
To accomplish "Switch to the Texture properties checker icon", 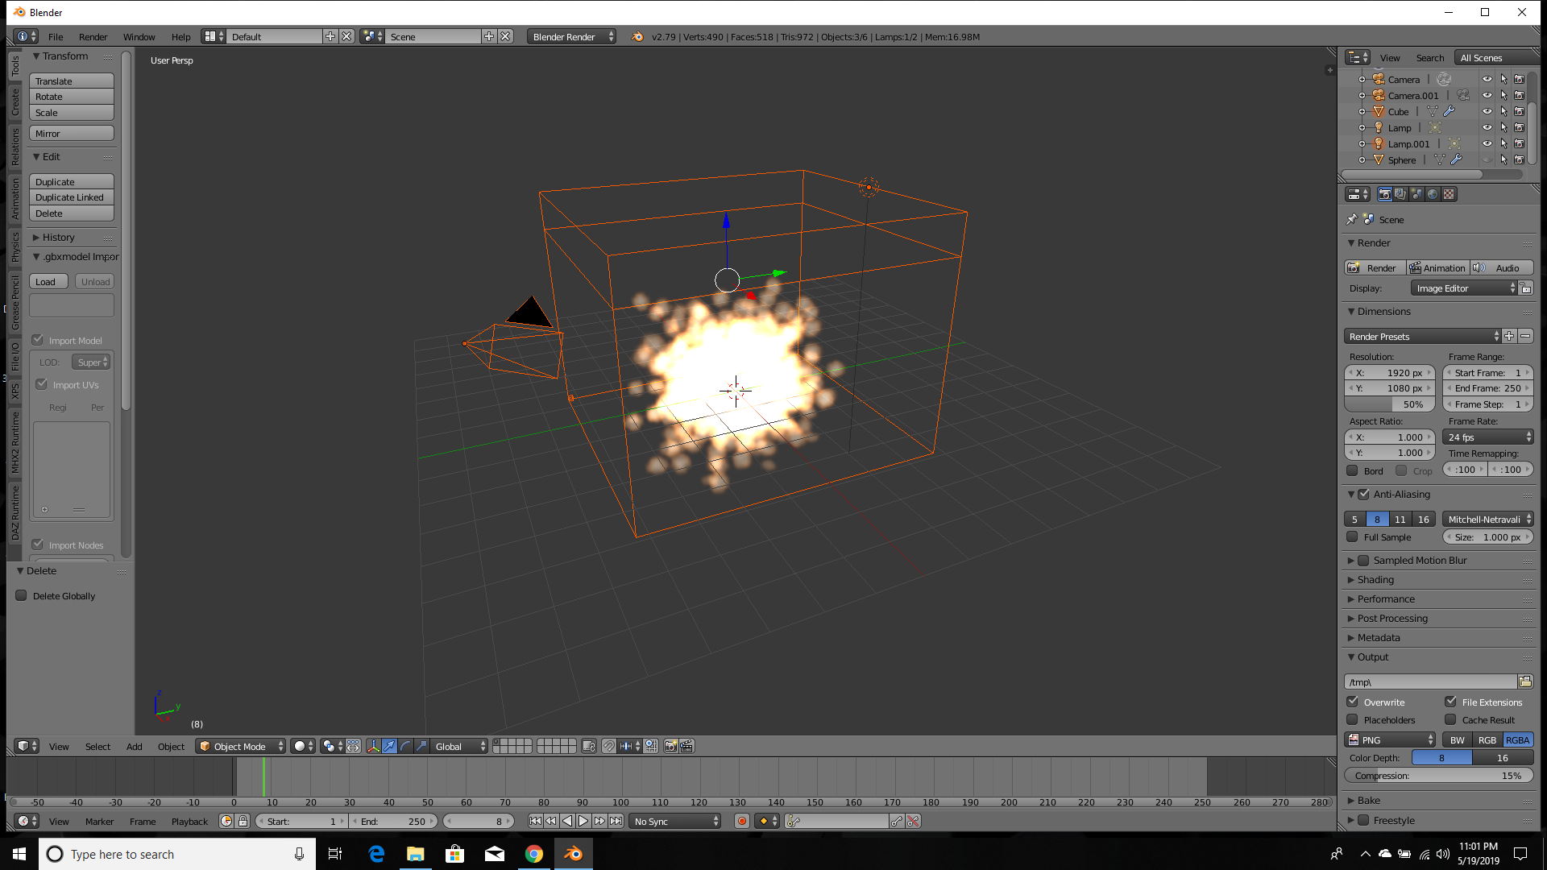I will (1449, 194).
